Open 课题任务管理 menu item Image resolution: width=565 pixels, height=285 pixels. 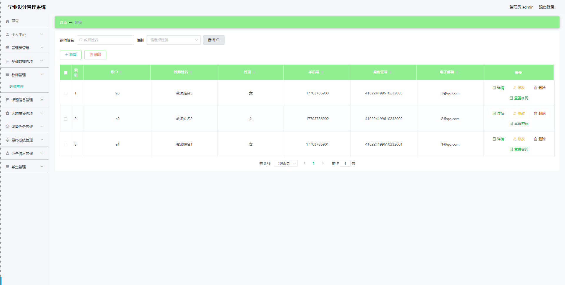click(24, 126)
